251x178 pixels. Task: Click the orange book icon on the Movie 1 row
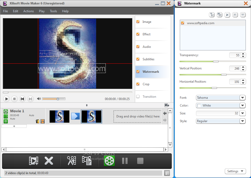tap(38, 121)
